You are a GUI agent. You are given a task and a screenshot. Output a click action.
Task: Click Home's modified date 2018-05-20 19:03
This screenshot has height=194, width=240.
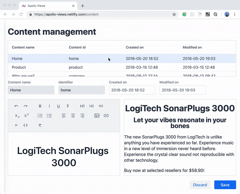199,59
